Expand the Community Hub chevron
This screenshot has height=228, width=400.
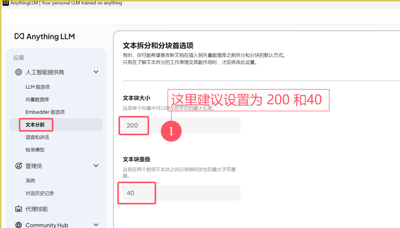(x=96, y=225)
